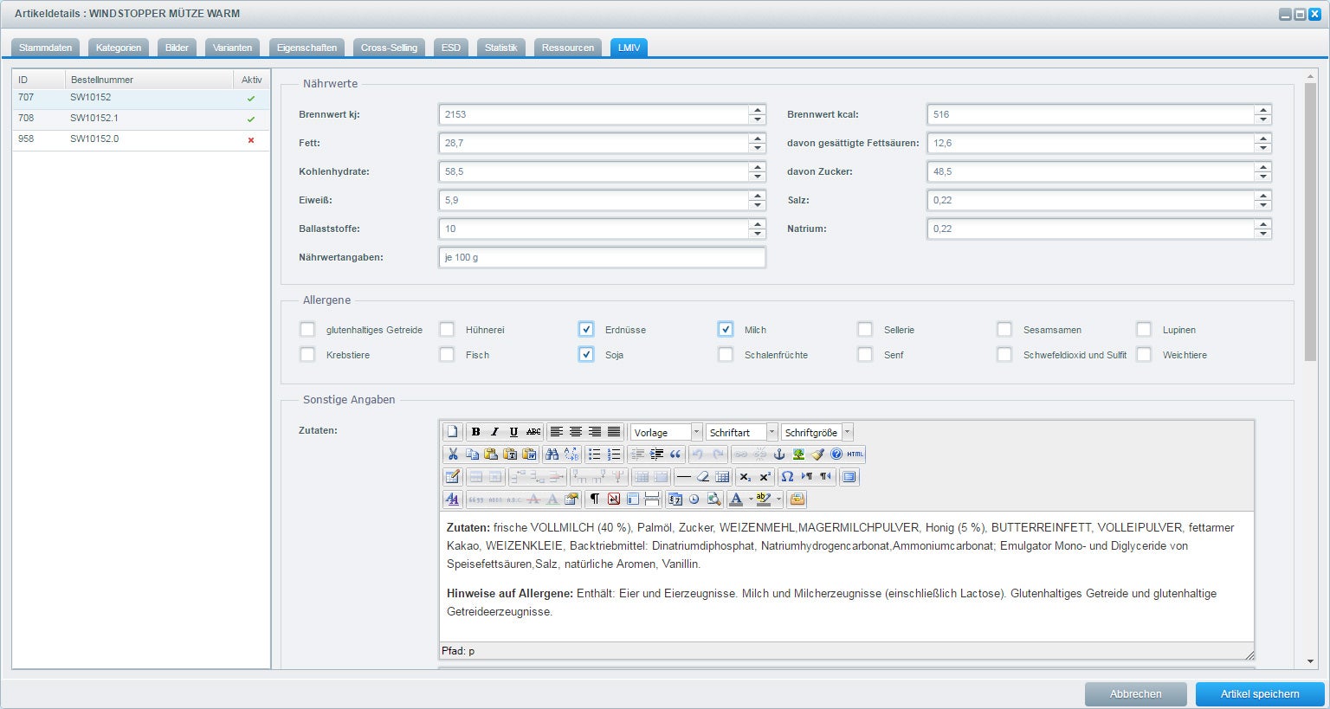The height and width of the screenshot is (709, 1330).
Task: Insert a bulleted list
Action: point(594,454)
